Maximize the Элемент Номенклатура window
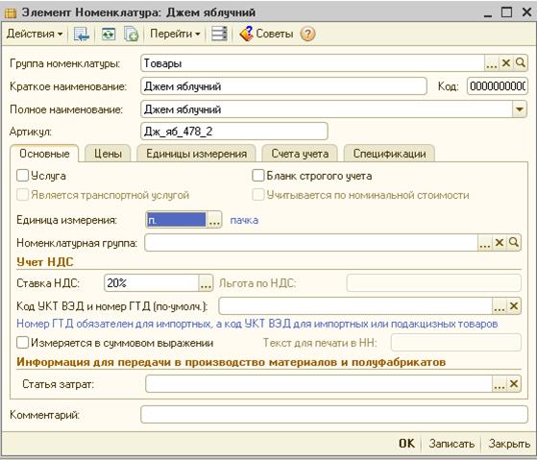 pos(506,12)
